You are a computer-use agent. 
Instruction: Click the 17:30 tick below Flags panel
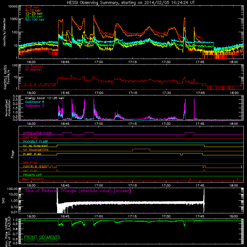(166, 186)
